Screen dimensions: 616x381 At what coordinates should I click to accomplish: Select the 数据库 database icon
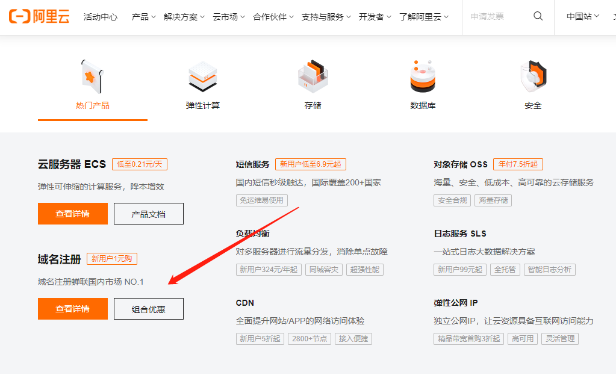pos(423,75)
